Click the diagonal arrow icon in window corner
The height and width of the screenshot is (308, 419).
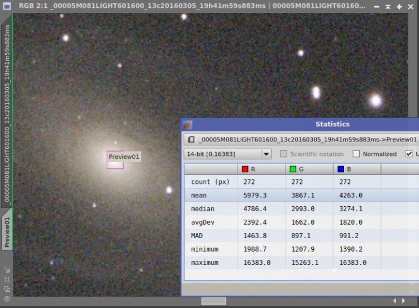point(7,271)
